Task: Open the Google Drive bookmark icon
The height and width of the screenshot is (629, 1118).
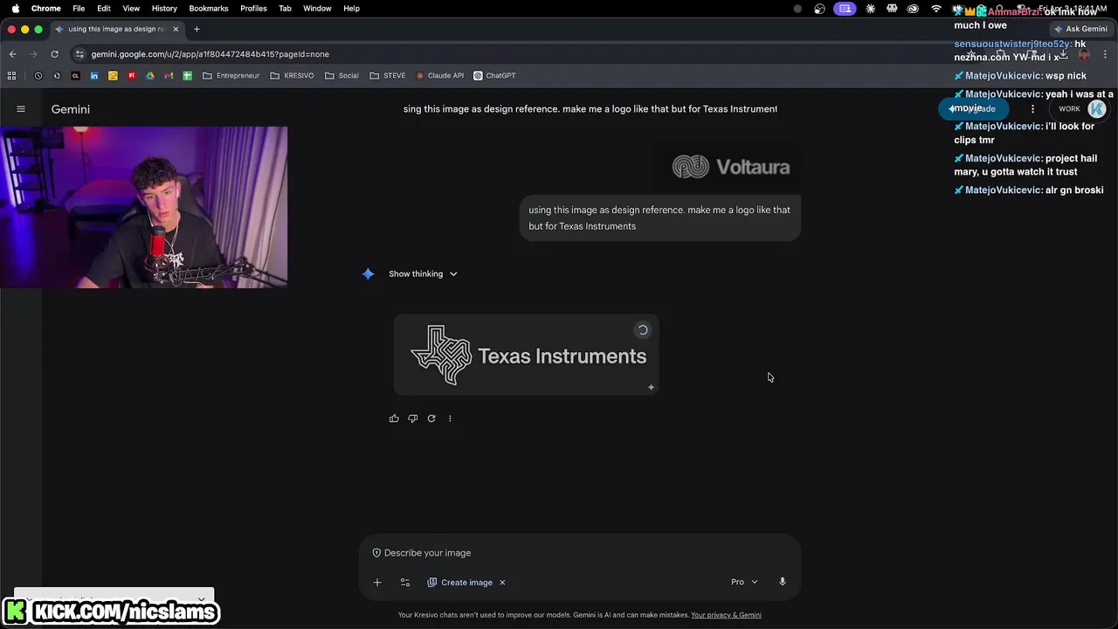Action: click(x=150, y=76)
